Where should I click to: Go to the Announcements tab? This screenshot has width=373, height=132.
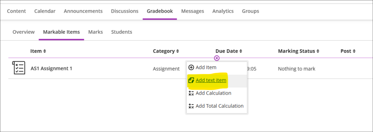tap(83, 11)
